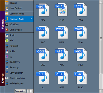
Task: Select the OGG format icon
Action: pyautogui.click(x=42, y=55)
